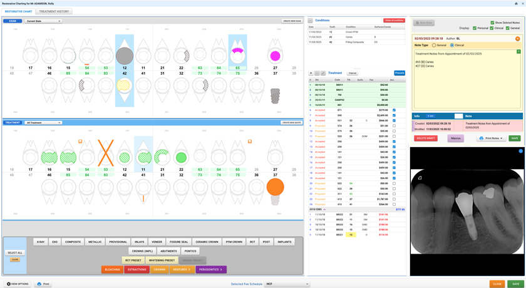Click the orange crown circle on tooth 37
The width and height of the screenshot is (526, 288).
tap(276, 187)
